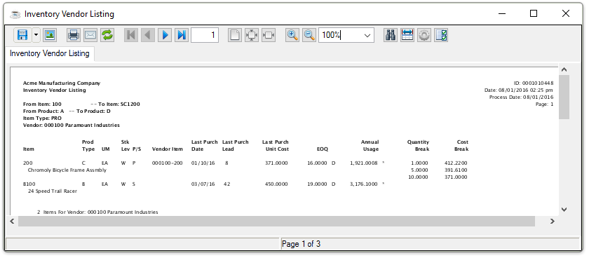Select actual size page view icon

pos(235,35)
